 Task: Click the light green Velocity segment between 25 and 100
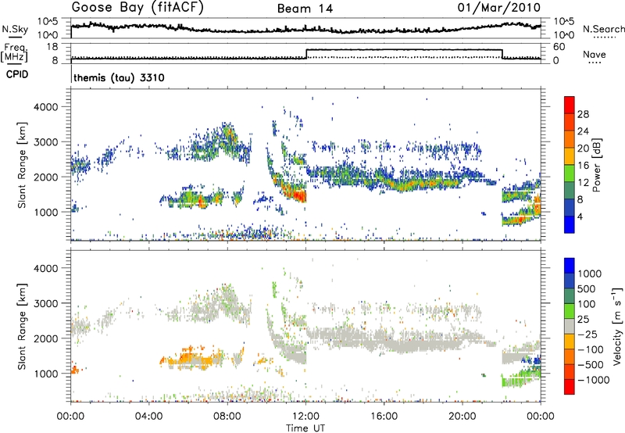tap(570, 311)
